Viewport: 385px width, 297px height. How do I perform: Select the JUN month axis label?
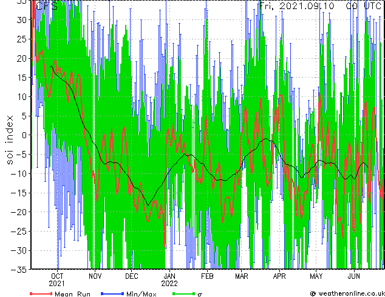coord(354,276)
